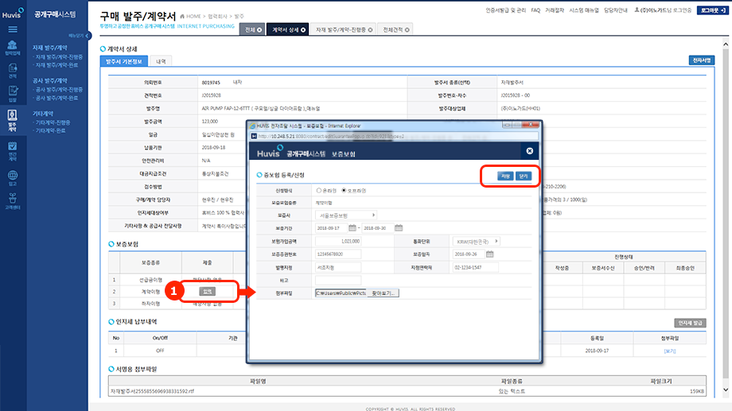Click the 지점연락처 phone input field

(x=475, y=268)
